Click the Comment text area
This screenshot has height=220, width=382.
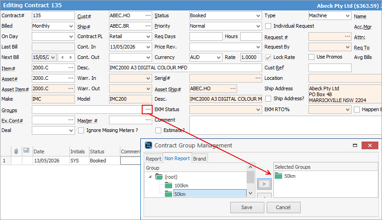286,125
